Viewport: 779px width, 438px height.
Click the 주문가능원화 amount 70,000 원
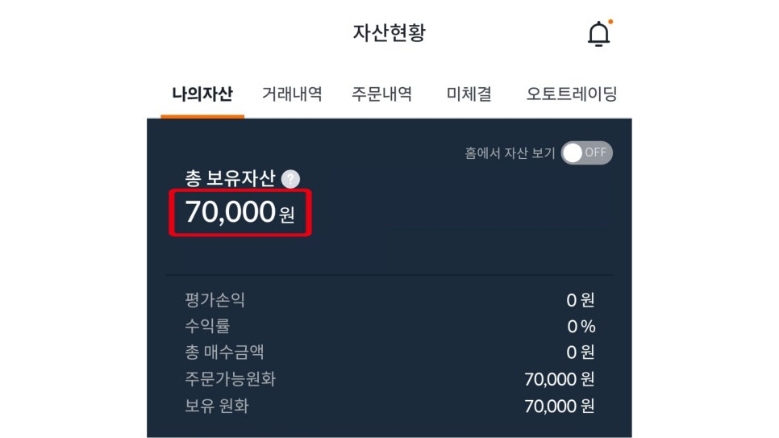tap(559, 379)
